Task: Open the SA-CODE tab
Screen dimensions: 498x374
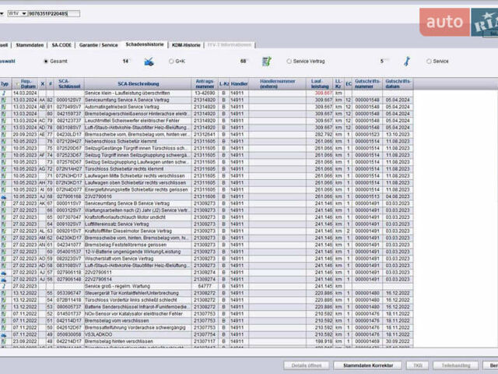Action: click(61, 46)
